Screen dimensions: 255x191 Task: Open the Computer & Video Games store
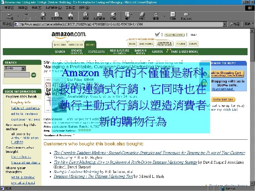coord(164,44)
